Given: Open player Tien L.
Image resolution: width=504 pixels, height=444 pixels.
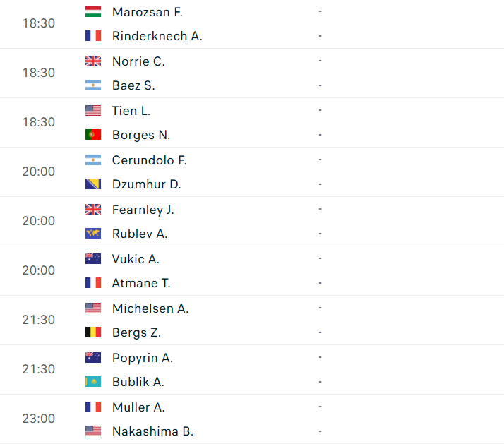Looking at the screenshot, I should tap(131, 111).
